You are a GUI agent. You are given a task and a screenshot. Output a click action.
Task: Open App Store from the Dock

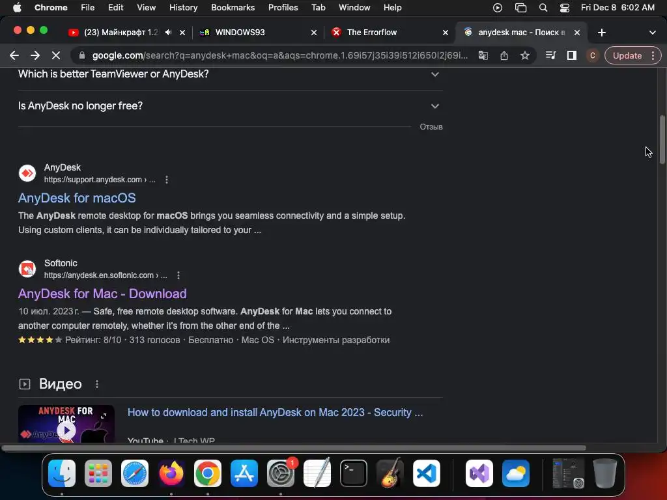244,473
